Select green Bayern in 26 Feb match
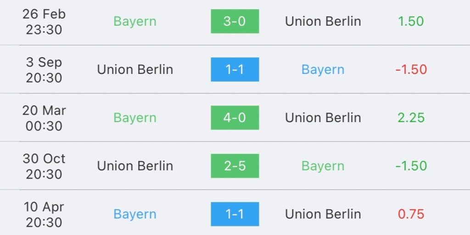This screenshot has height=235, width=470. [135, 22]
